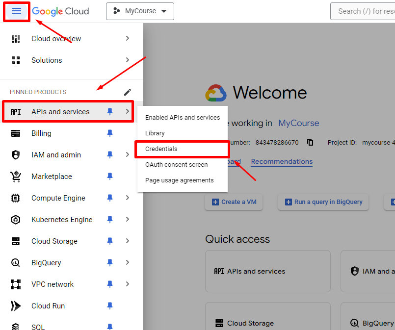Unpin VPC network
The width and height of the screenshot is (395, 330).
click(110, 284)
